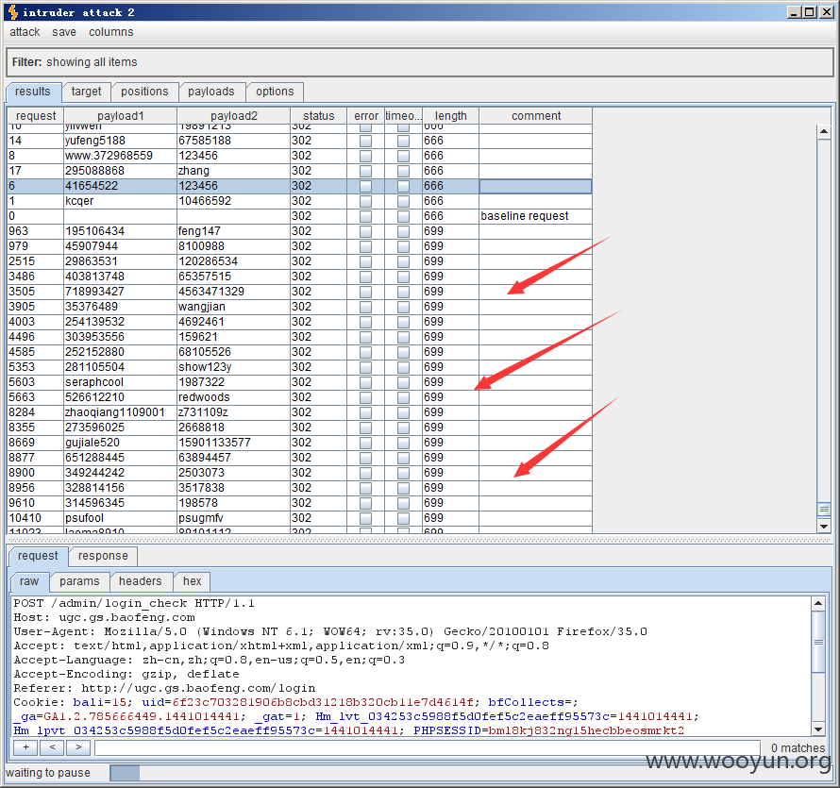Switch to the positions tab
This screenshot has height=788, width=840.
(144, 92)
